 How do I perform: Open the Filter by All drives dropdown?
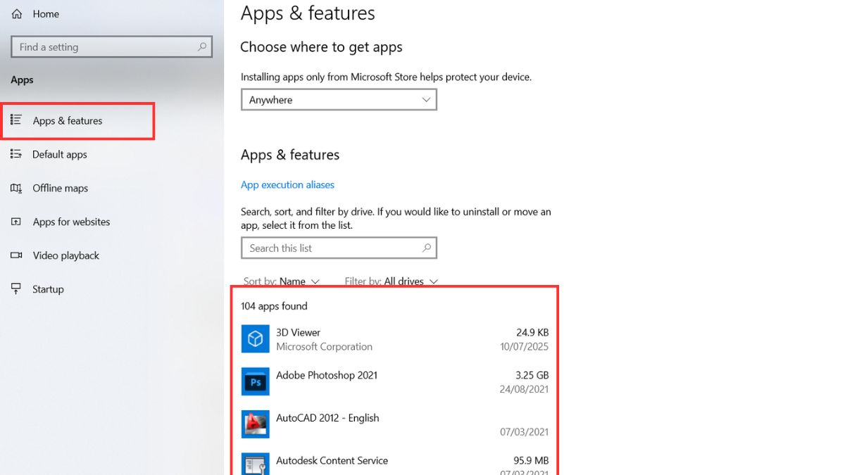click(x=392, y=281)
